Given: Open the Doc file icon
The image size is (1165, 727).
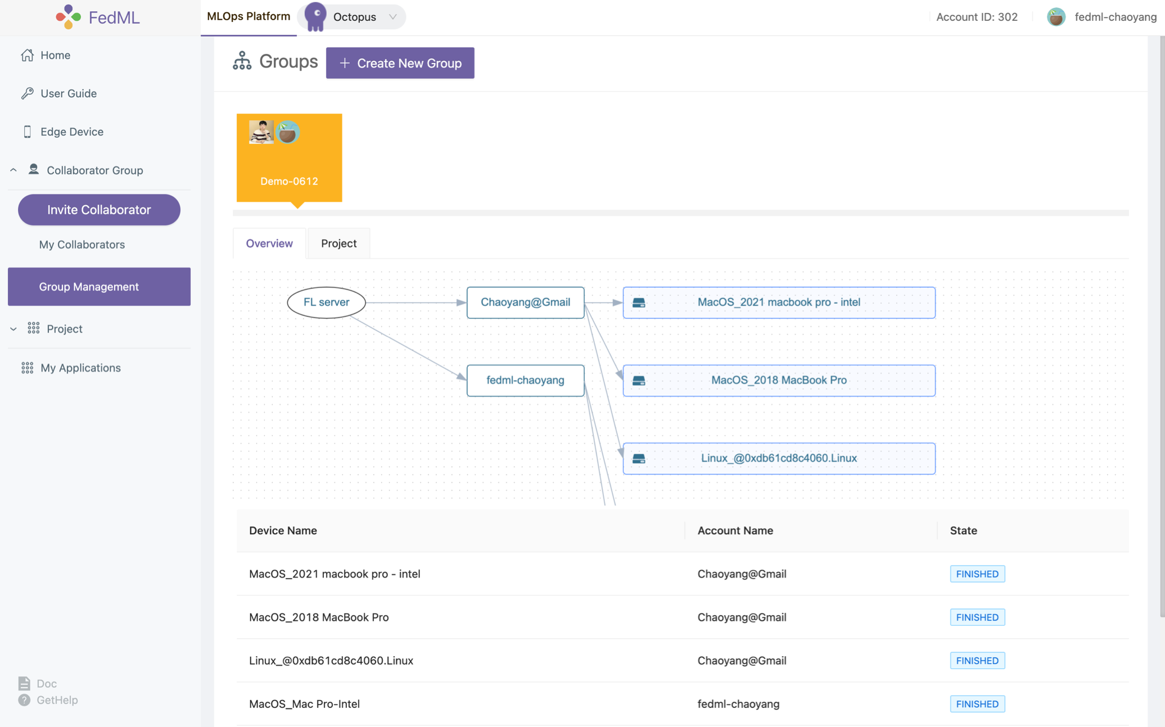Looking at the screenshot, I should point(24,683).
